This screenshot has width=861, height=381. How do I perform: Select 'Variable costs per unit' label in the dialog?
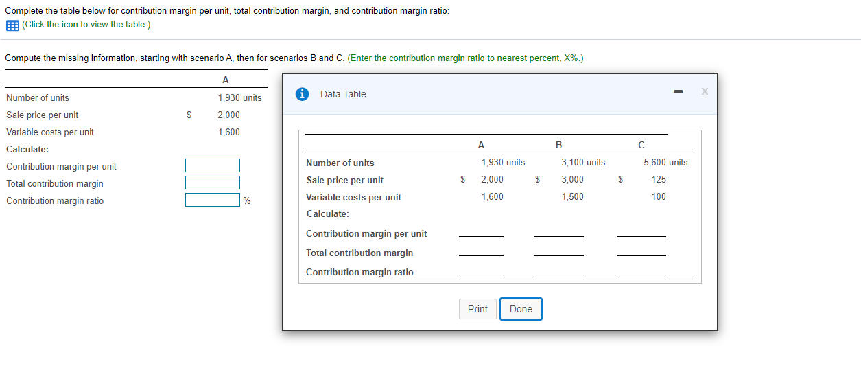click(354, 198)
